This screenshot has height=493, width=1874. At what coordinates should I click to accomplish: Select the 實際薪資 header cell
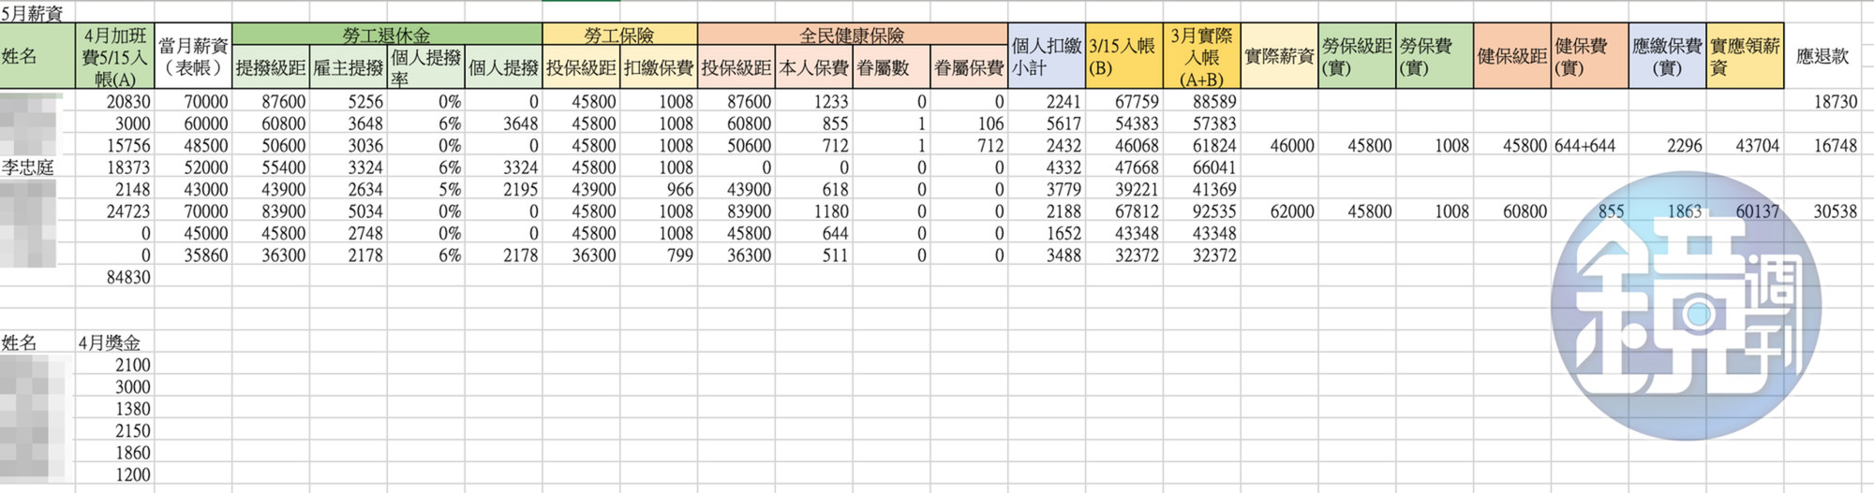(1279, 56)
